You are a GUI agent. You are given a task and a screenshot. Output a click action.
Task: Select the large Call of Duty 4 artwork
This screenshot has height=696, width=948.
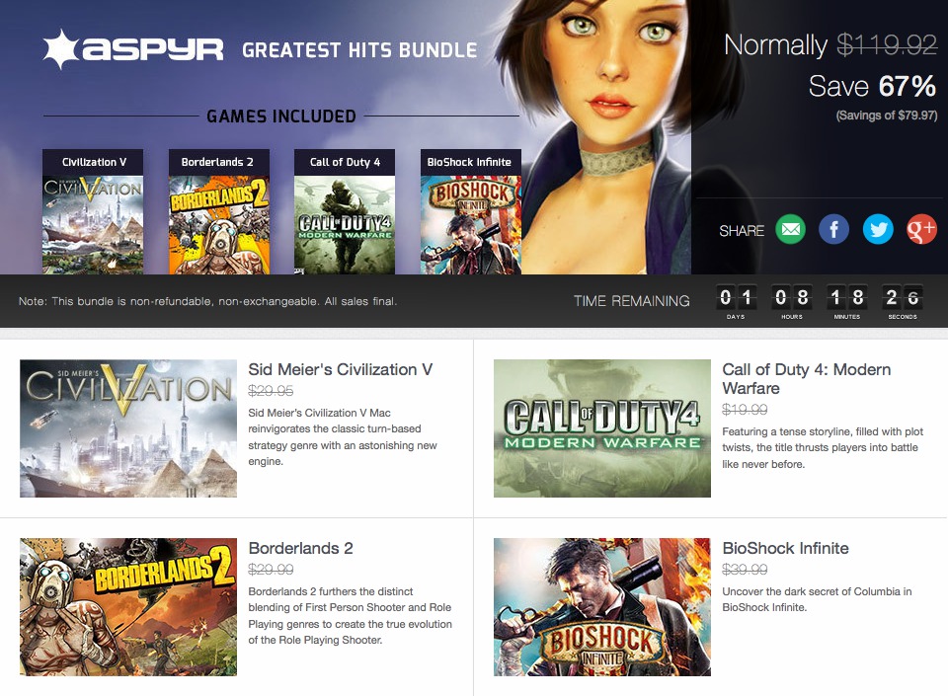(602, 428)
